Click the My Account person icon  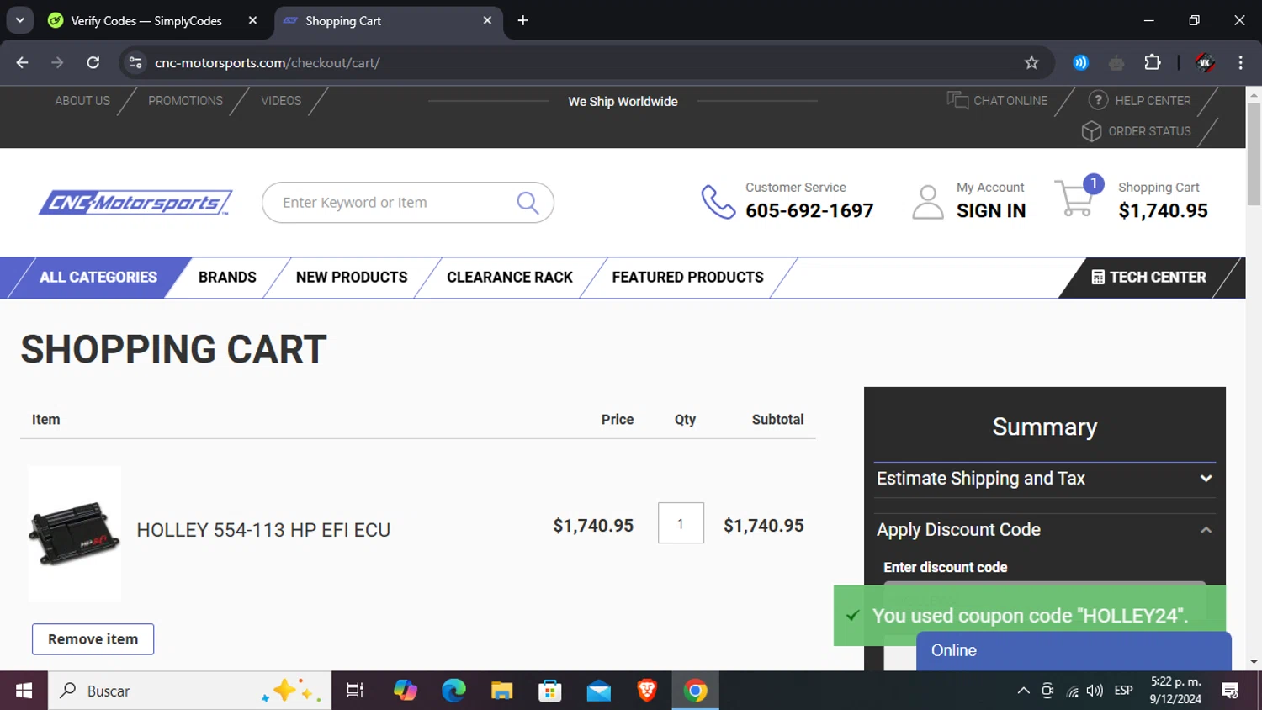(928, 202)
